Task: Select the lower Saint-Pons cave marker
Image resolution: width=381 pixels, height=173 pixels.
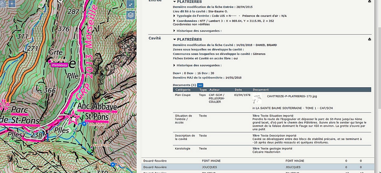Action: [x=92, y=147]
